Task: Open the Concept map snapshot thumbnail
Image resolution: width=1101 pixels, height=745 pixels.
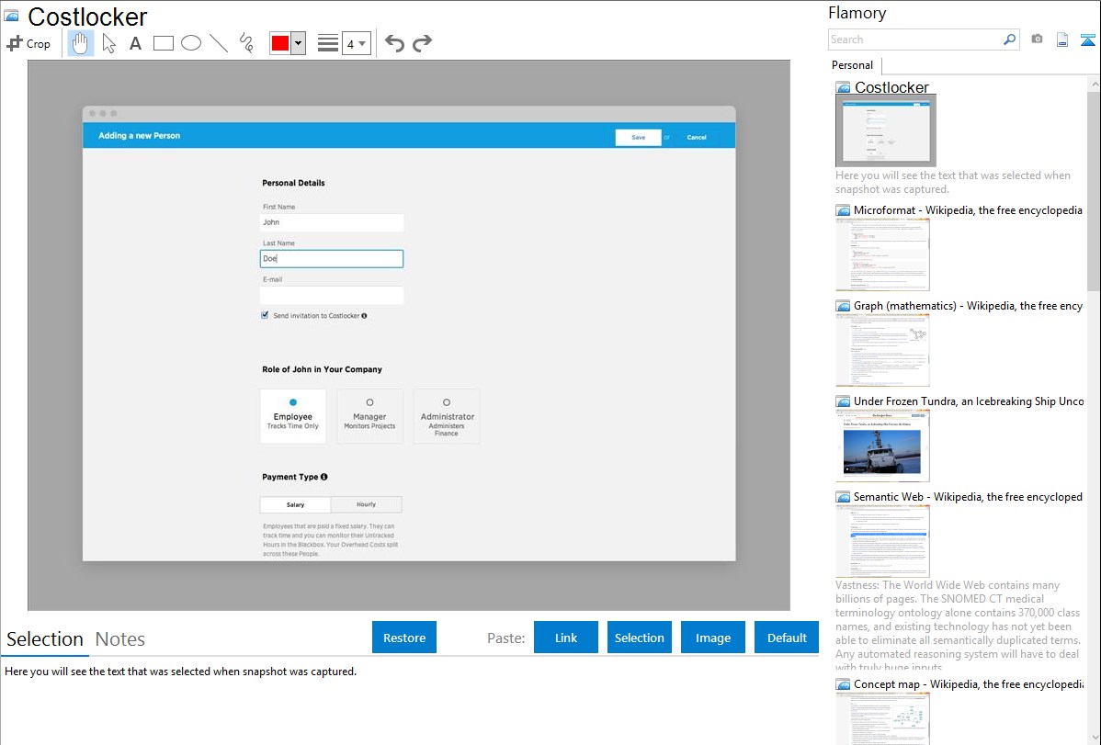Action: coord(882,718)
